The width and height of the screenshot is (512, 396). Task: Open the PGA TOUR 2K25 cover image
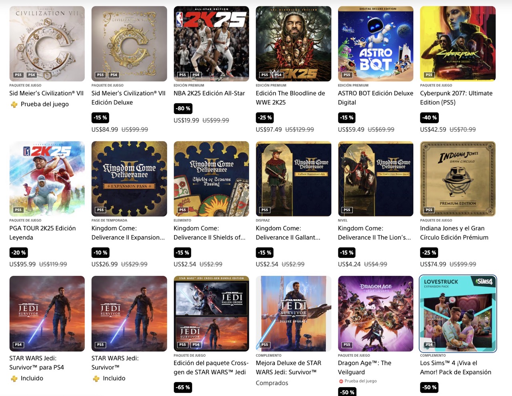pyautogui.click(x=47, y=179)
